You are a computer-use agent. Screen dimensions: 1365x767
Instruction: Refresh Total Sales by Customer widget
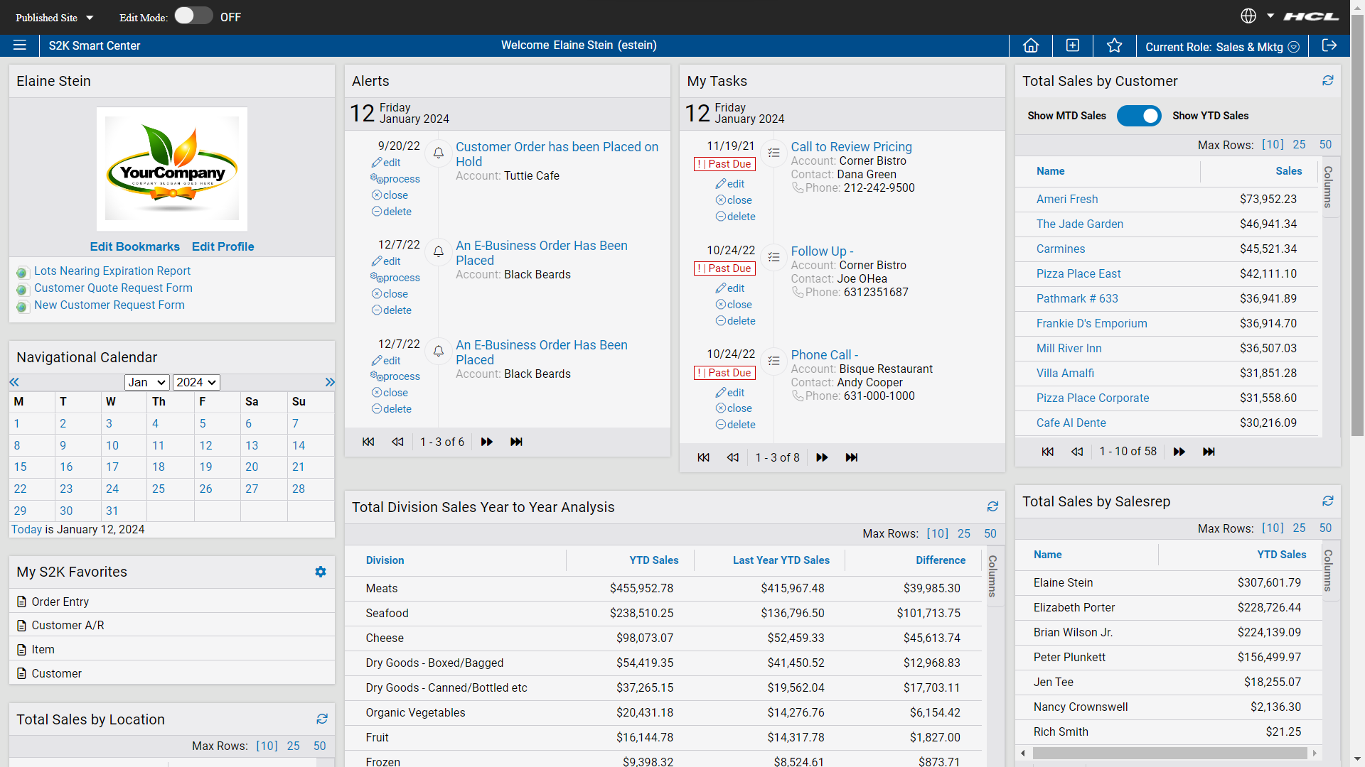1327,81
